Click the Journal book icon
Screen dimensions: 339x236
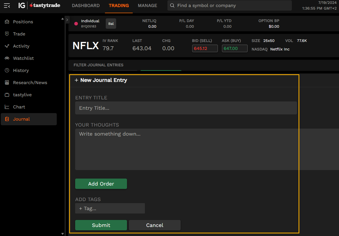(x=7, y=119)
